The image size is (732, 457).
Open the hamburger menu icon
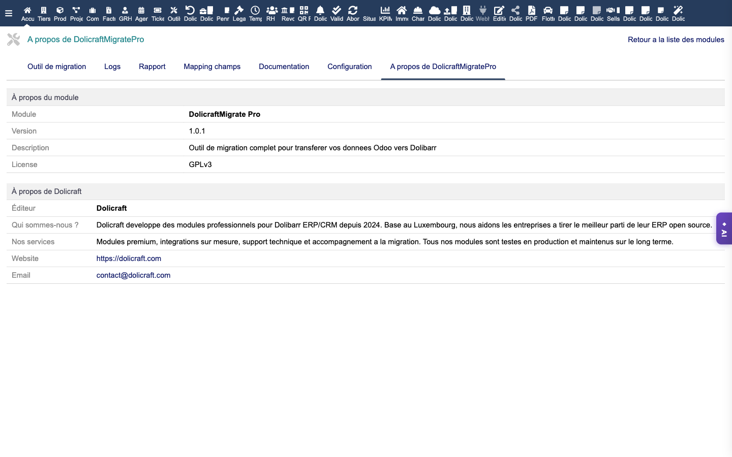(x=8, y=13)
